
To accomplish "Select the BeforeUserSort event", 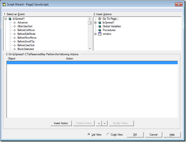I will pos(26,45).
